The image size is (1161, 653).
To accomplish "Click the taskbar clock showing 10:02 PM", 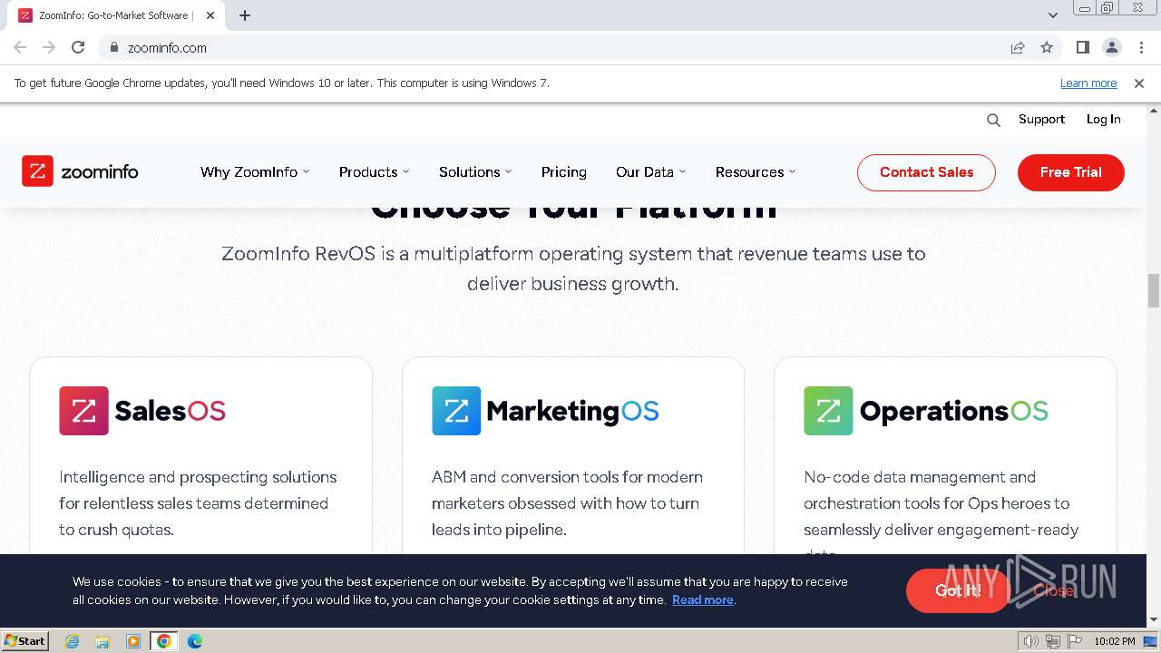I will click(1115, 641).
